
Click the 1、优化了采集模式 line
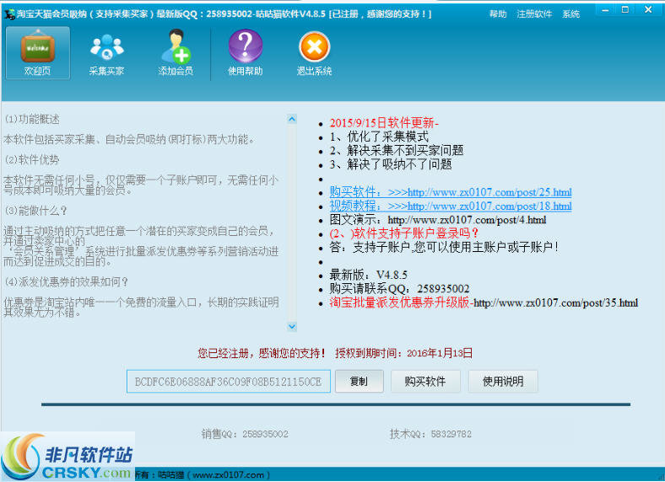pyautogui.click(x=379, y=137)
